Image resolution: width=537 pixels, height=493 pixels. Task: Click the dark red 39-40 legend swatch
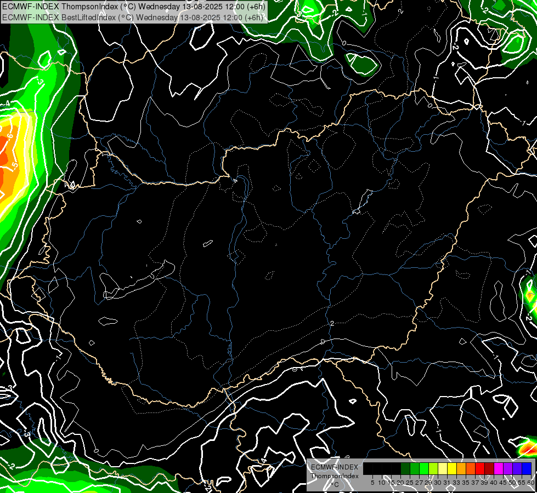[489, 468]
